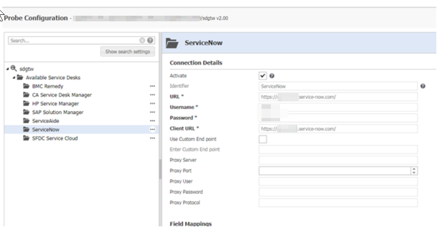The image size is (447, 243).
Task: Collapse the Available Service Desks folder
Action: pyautogui.click(x=14, y=77)
